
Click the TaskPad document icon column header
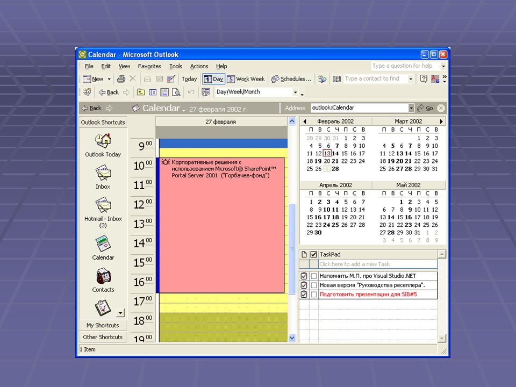click(x=304, y=254)
